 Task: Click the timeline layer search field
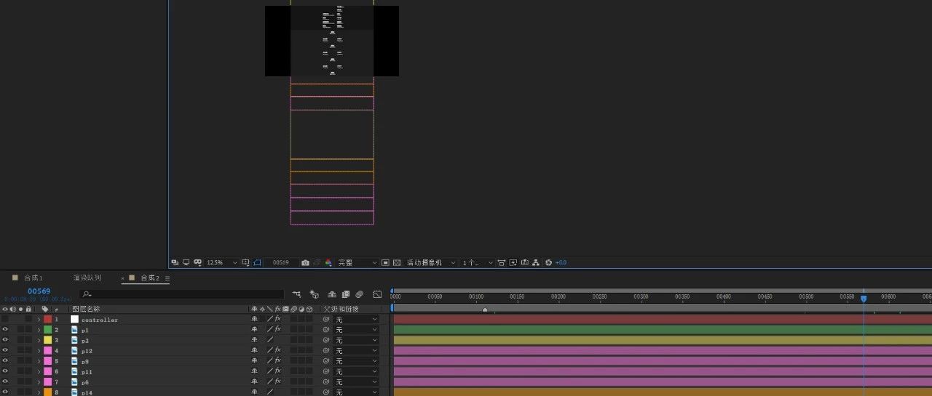(182, 294)
